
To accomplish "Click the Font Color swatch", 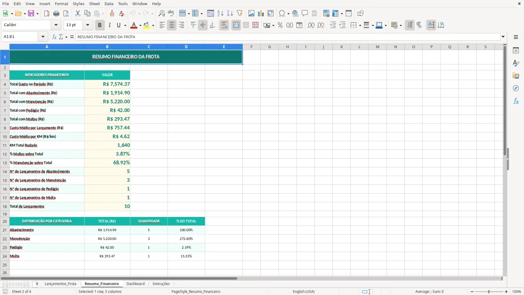I will [x=133, y=25].
